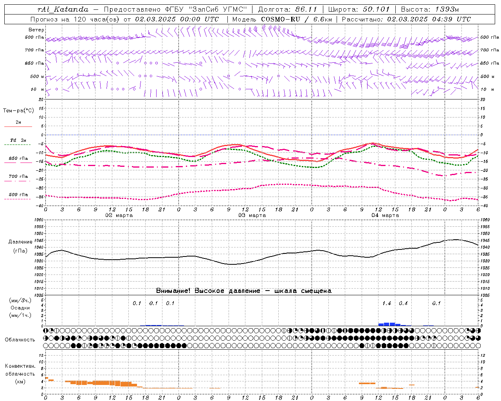The height and width of the screenshot is (401, 501).
Task: Click the (мм/3ч.) unit label
Action: (x=20, y=300)
